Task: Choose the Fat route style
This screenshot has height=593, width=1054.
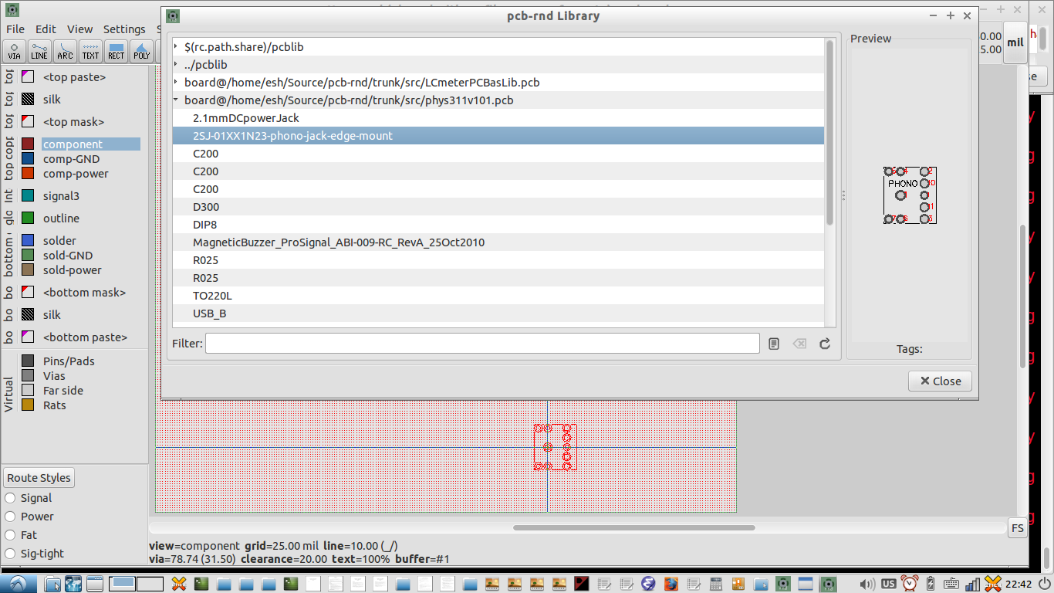Action: (x=9, y=535)
